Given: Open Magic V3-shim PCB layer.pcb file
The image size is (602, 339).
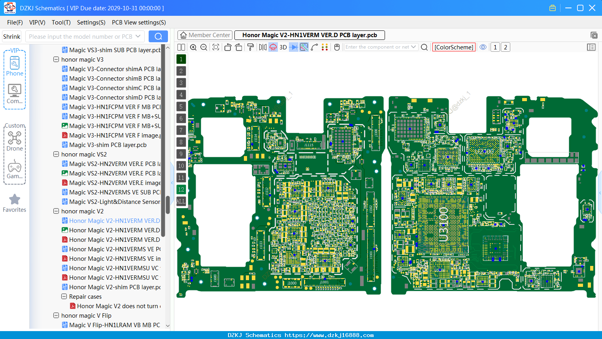Looking at the screenshot, I should click(104, 145).
